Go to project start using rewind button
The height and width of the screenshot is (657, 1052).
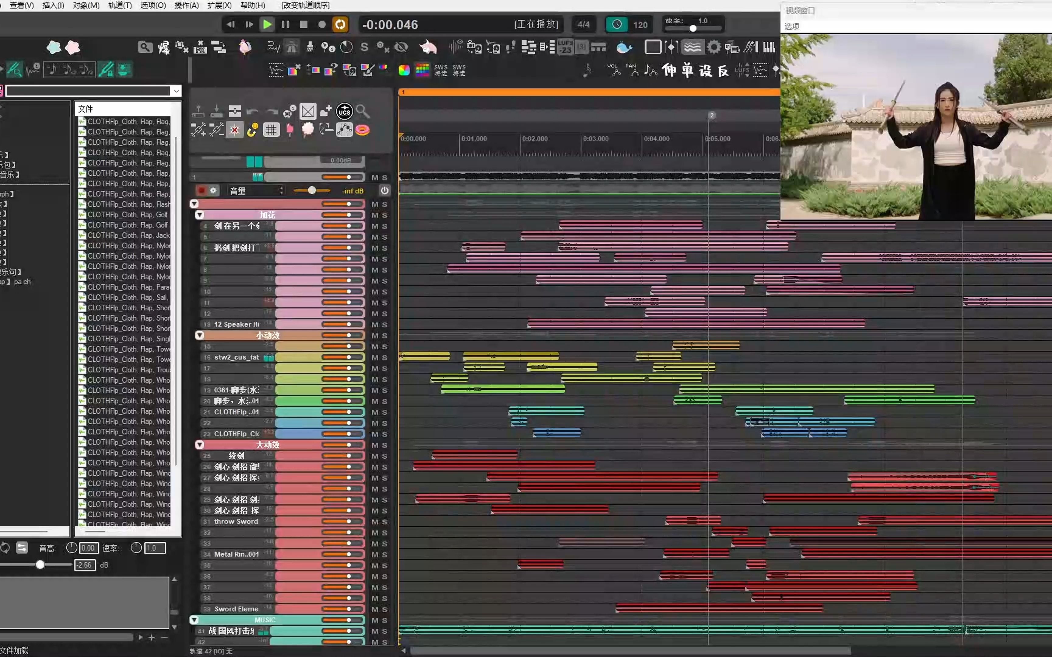231,24
